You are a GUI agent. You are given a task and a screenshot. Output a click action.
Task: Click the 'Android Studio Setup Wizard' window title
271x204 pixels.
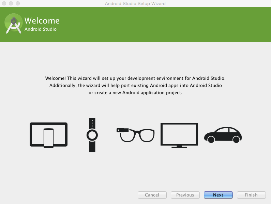135,3
